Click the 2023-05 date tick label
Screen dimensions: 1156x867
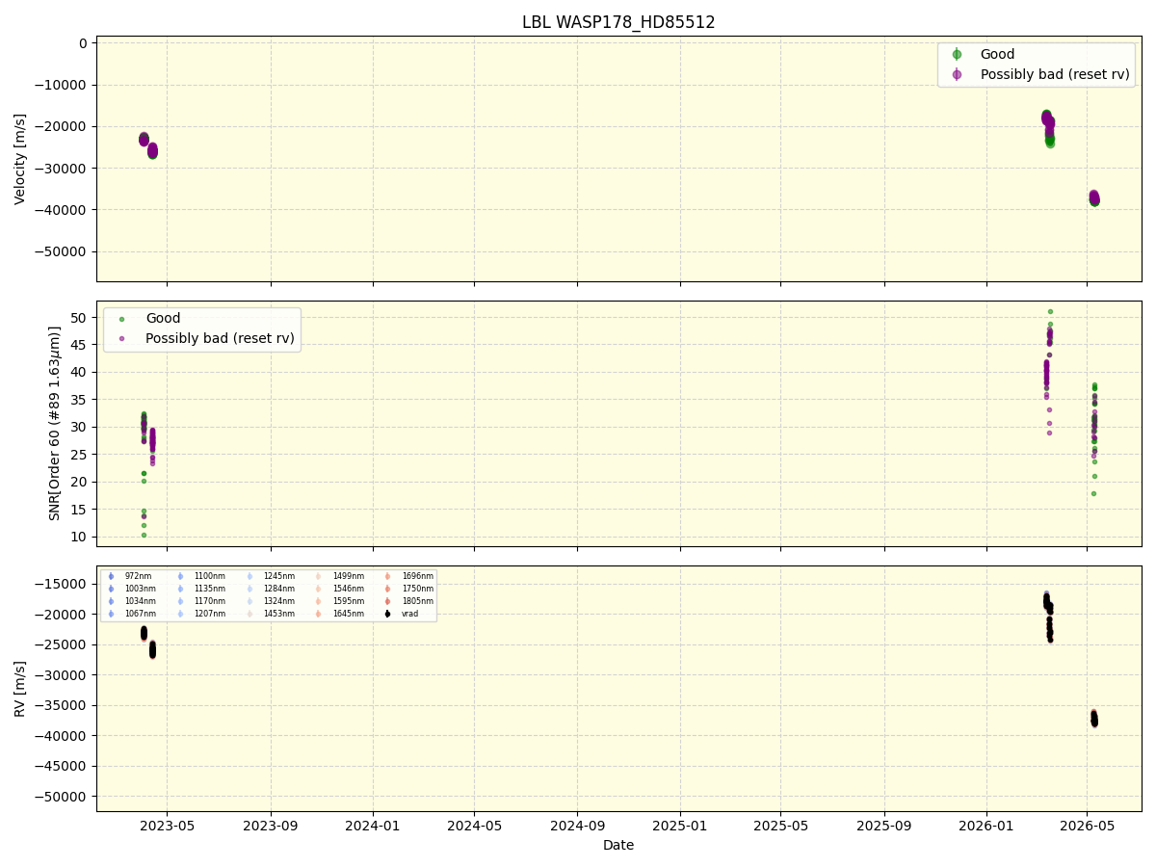point(167,826)
